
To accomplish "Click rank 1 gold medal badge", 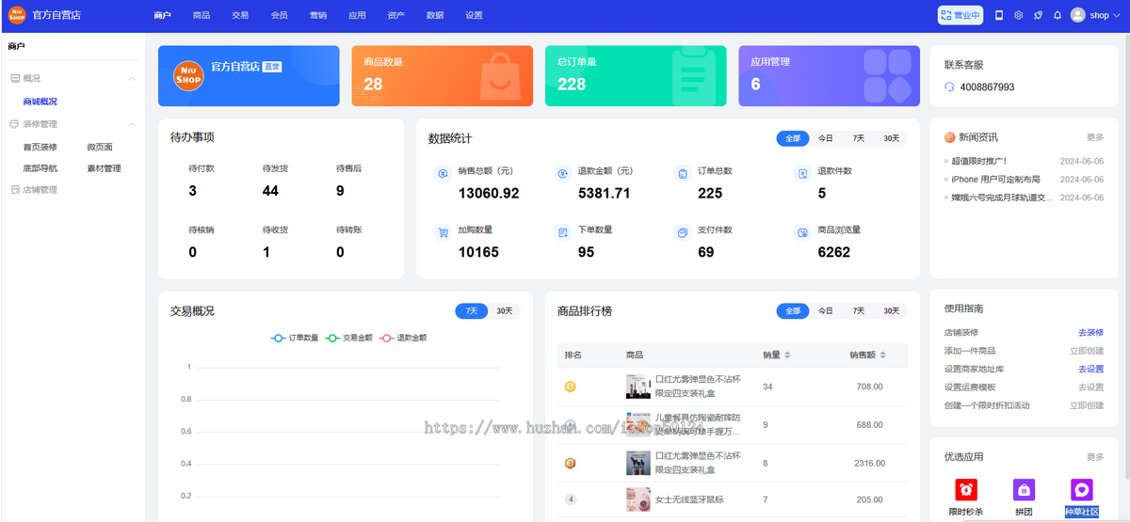I will [570, 387].
